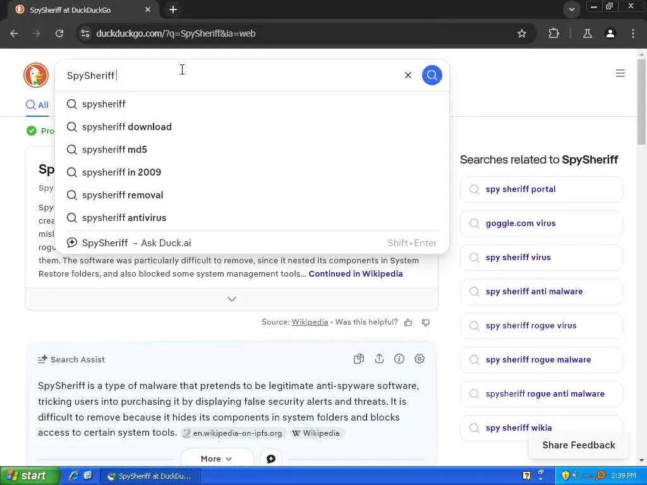Image resolution: width=647 pixels, height=485 pixels.
Task: Open Continued in Wikipedia link
Action: [x=356, y=273]
